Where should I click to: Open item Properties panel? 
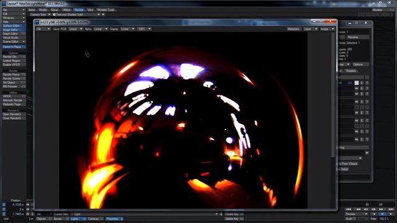114,219
